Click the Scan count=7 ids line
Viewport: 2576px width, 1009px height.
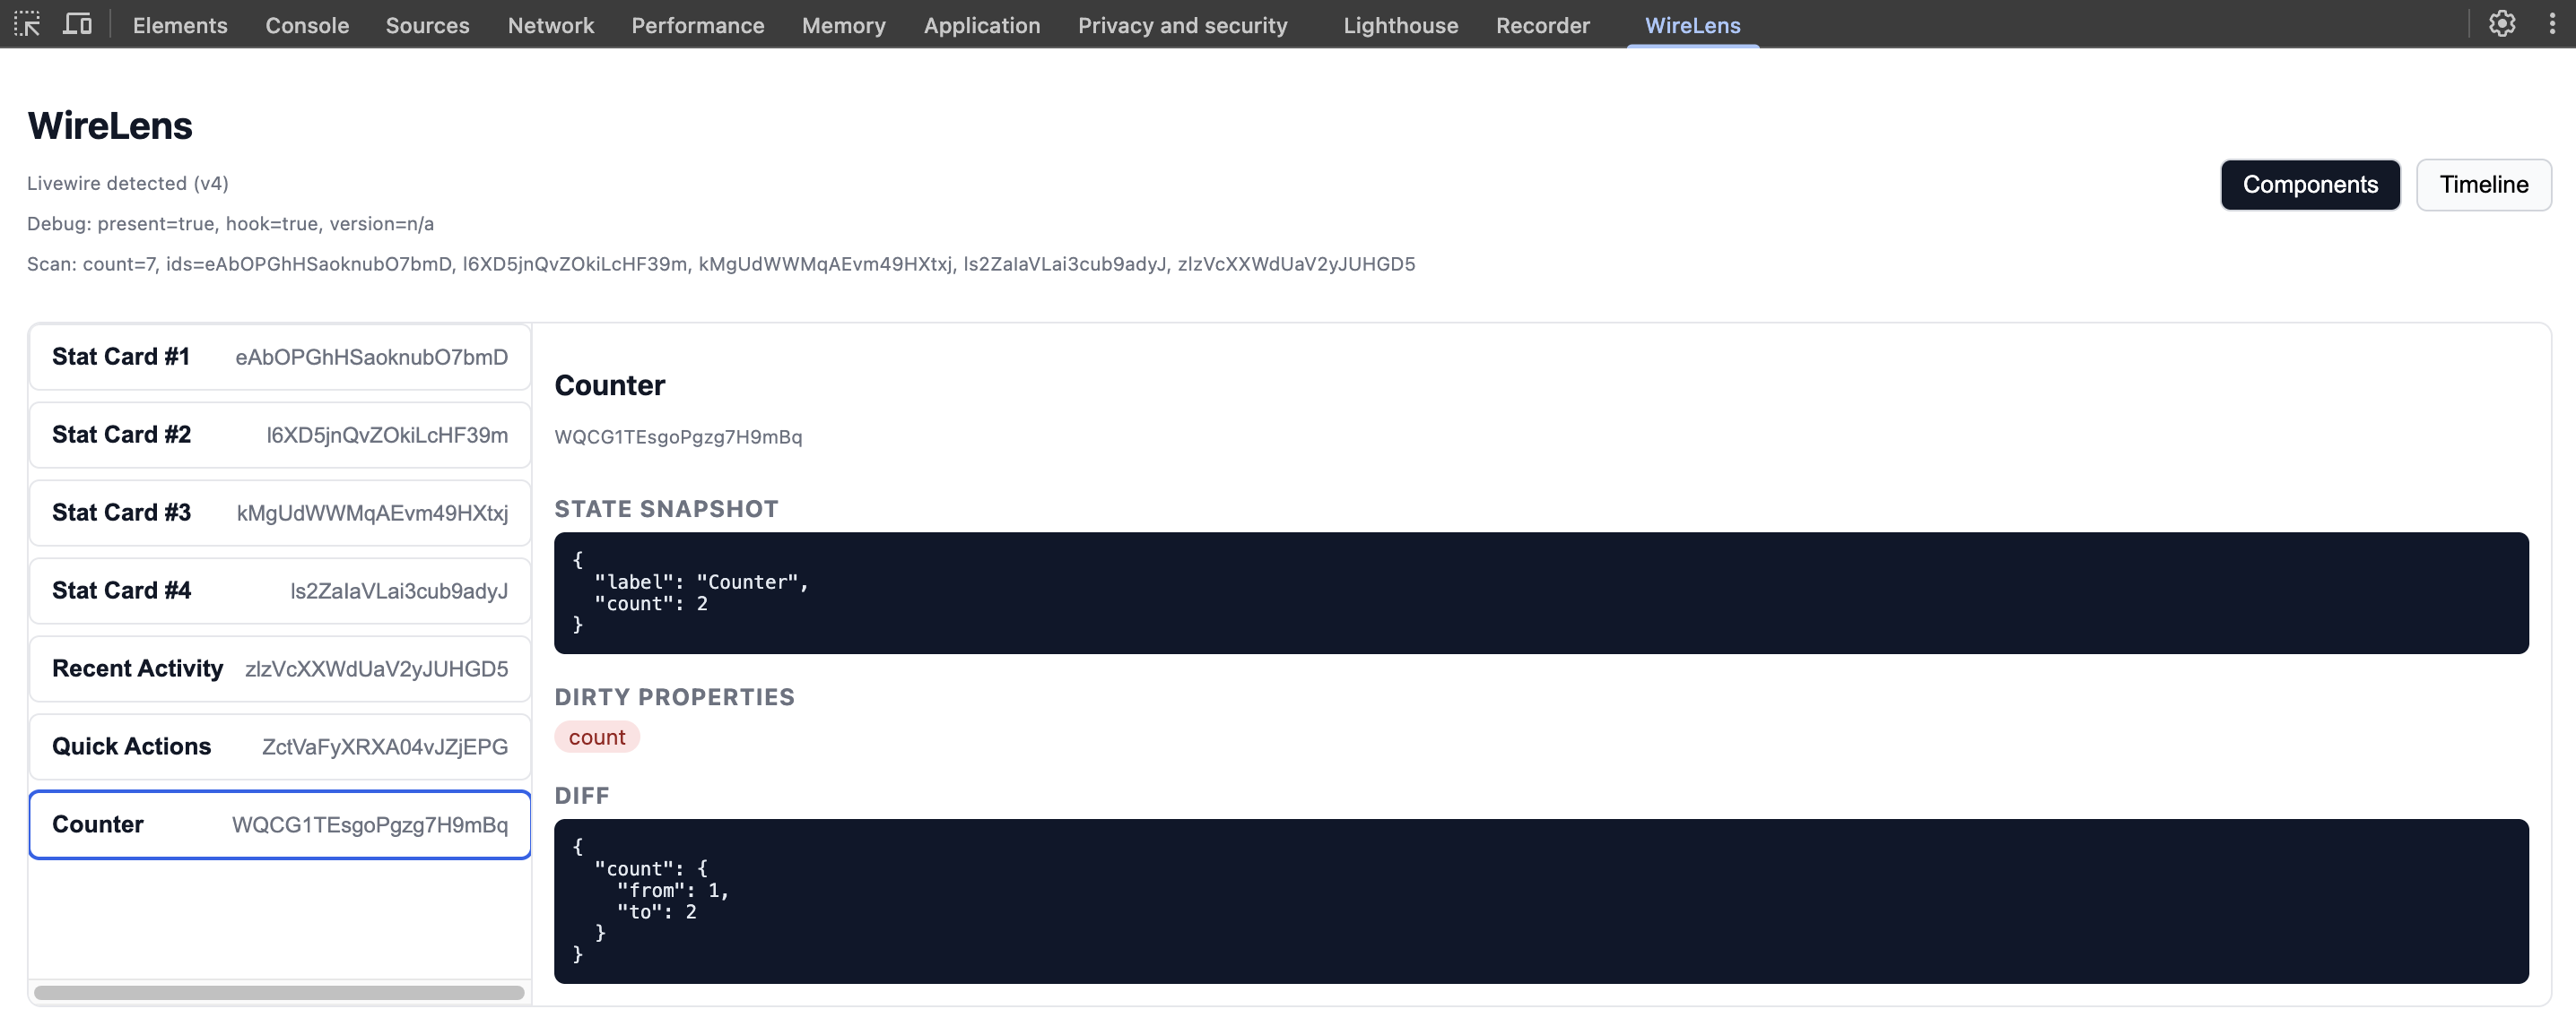[721, 263]
